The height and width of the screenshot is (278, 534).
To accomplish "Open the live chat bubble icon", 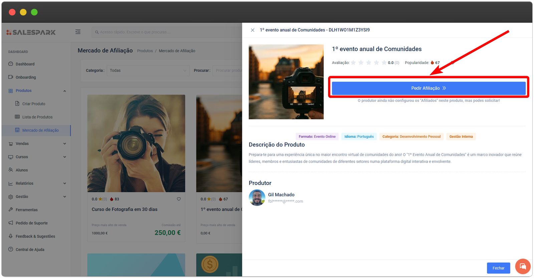I will 523,266.
